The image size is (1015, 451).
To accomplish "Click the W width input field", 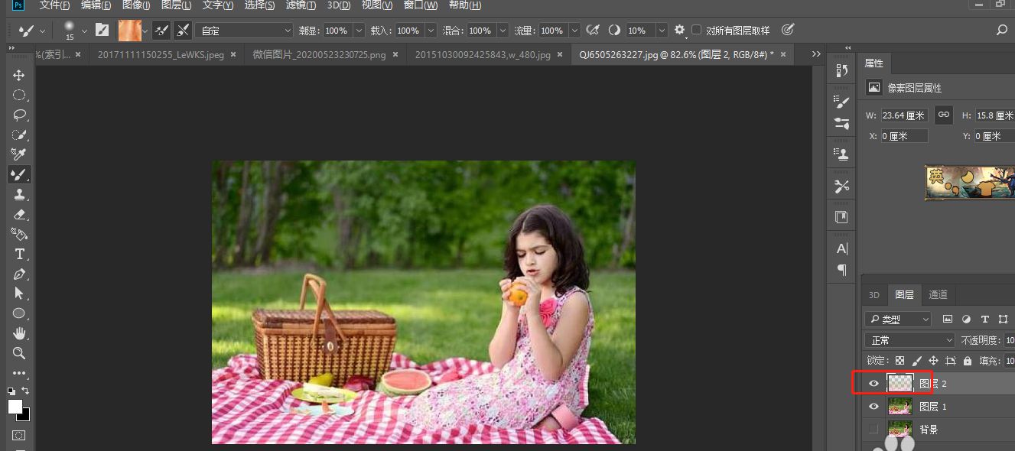I will click(x=904, y=115).
